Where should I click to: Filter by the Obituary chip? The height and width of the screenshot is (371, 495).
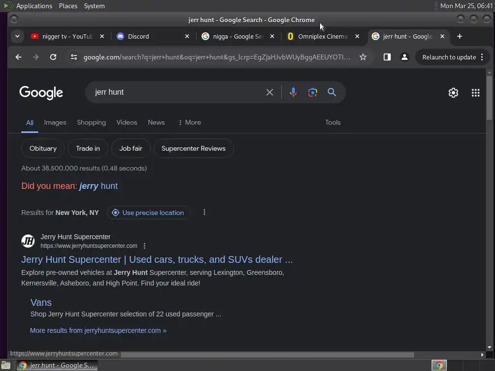coord(43,148)
